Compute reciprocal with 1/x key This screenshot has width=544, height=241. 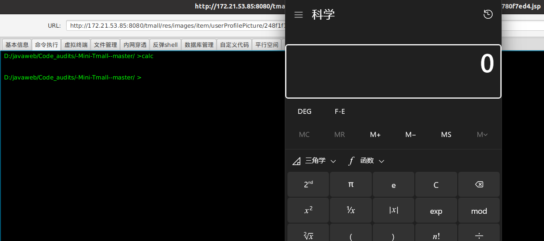pyautogui.click(x=351, y=211)
